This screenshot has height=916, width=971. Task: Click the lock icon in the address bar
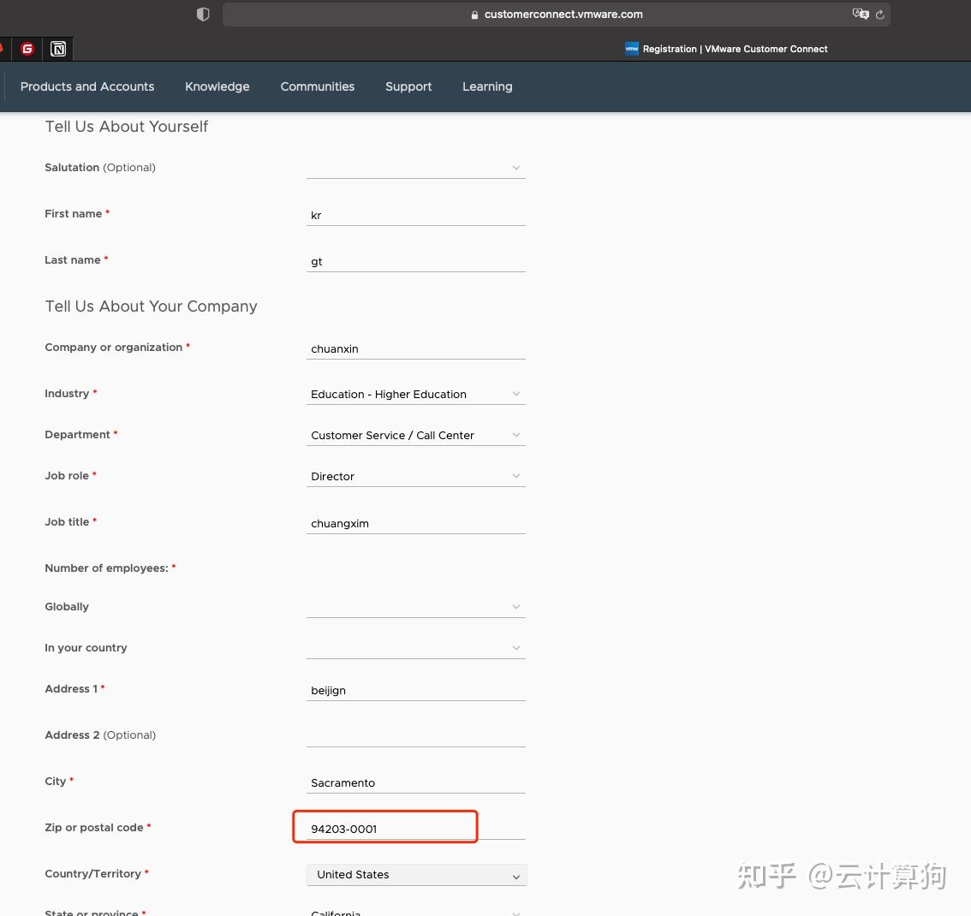click(x=474, y=15)
